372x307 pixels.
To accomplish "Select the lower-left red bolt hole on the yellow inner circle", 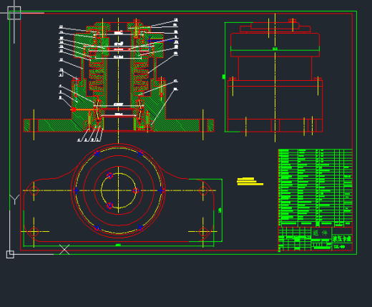I will [110, 205].
